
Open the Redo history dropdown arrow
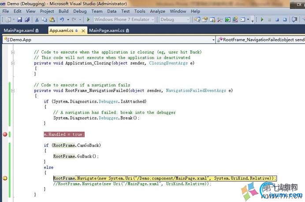(80, 20)
